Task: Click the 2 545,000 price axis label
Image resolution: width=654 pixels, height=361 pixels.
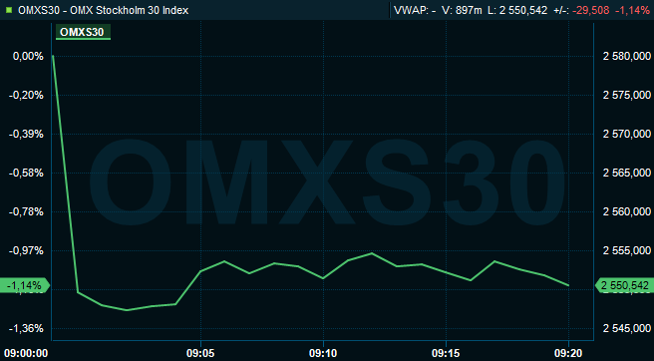Action: coord(627,329)
